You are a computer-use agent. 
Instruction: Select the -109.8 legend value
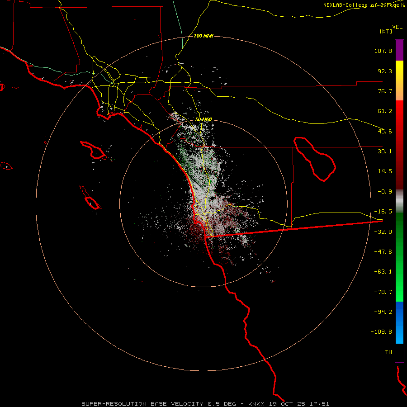(381, 332)
